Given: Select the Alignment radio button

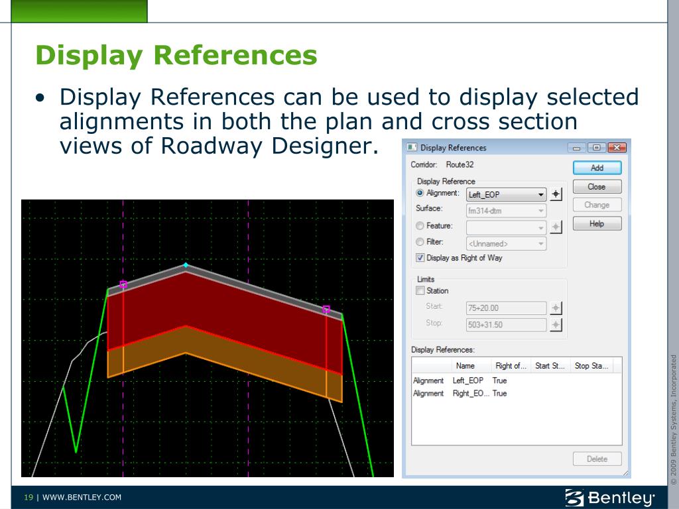Looking at the screenshot, I should [x=420, y=193].
